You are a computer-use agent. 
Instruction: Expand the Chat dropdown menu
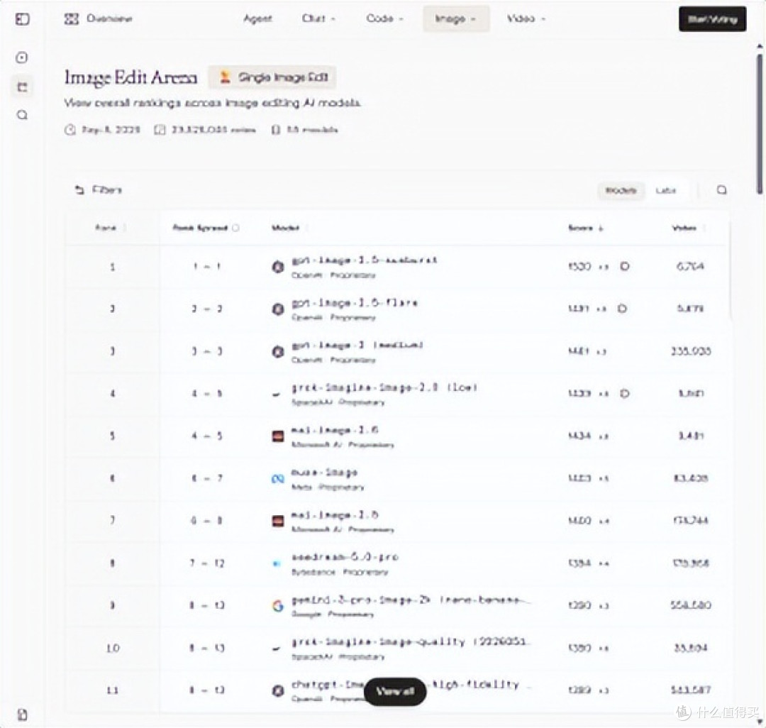pyautogui.click(x=318, y=18)
